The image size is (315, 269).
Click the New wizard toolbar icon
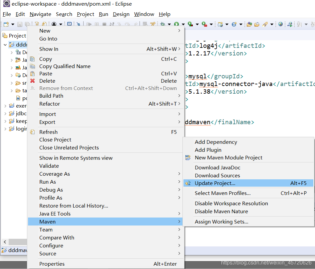click(6, 25)
